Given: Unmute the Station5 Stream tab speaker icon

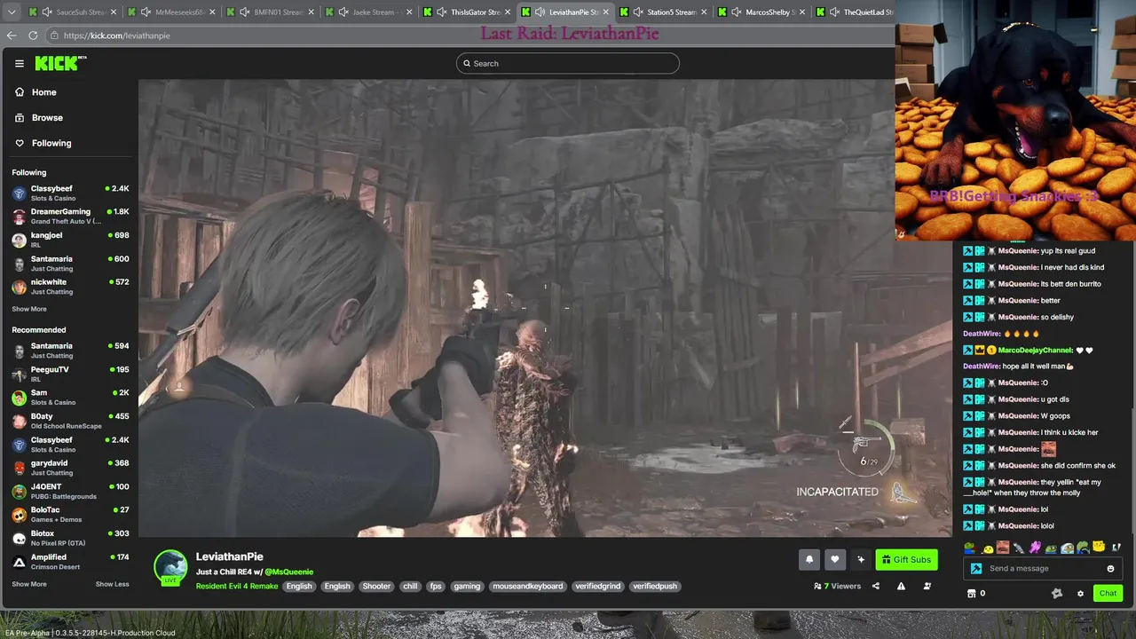Looking at the screenshot, I should click(638, 12).
